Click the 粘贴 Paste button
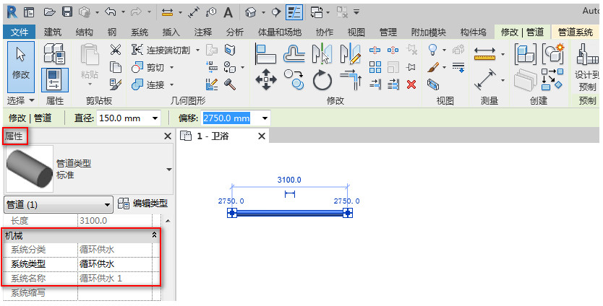Screen dimensions: 603x306 90,66
